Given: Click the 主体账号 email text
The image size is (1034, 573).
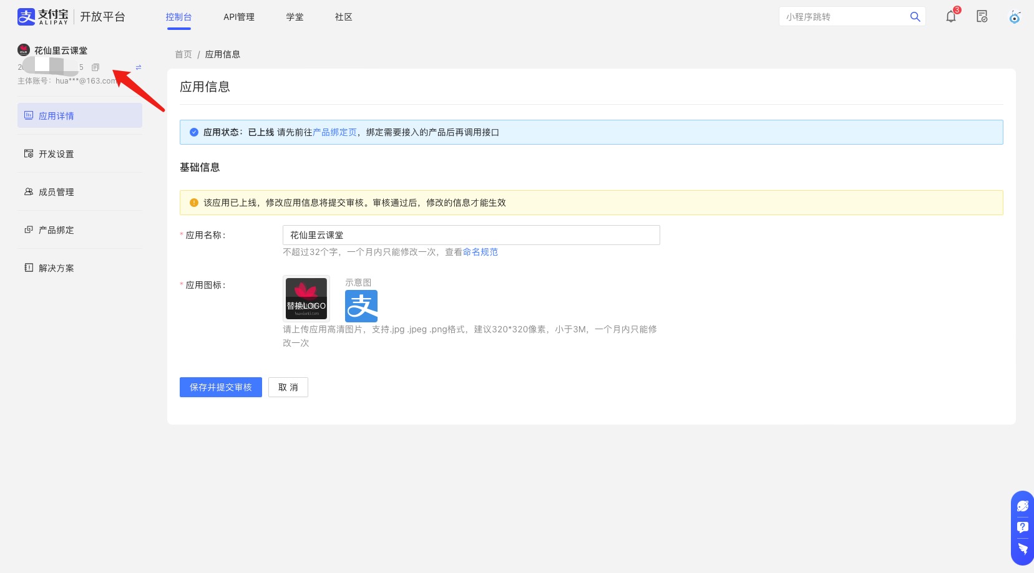Looking at the screenshot, I should [67, 81].
